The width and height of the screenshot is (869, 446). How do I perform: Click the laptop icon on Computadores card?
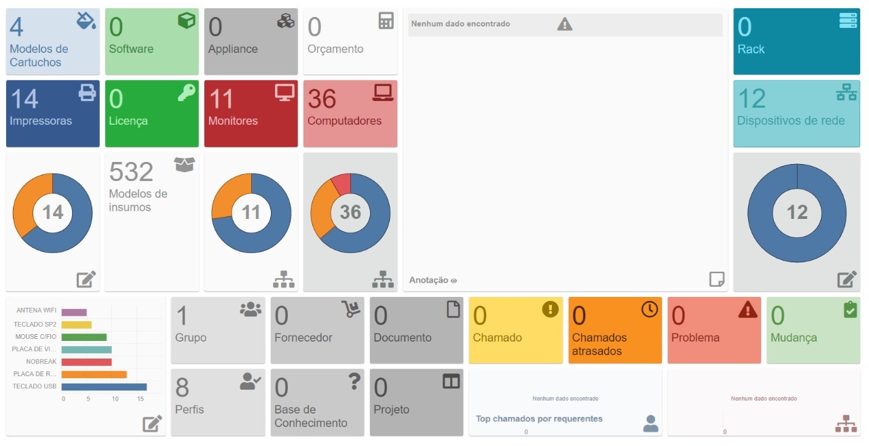[383, 93]
